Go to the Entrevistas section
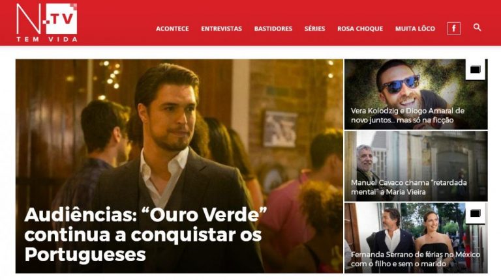Screen dimensions: 501x280 (221, 29)
